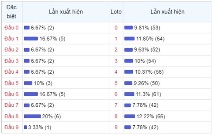Screen dimensions: 213x135
Task: Select Loto number 8 in red
Action: pos(116,116)
